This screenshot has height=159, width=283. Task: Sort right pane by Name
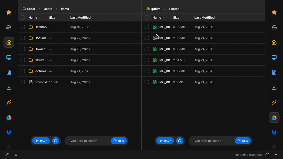(x=159, y=17)
